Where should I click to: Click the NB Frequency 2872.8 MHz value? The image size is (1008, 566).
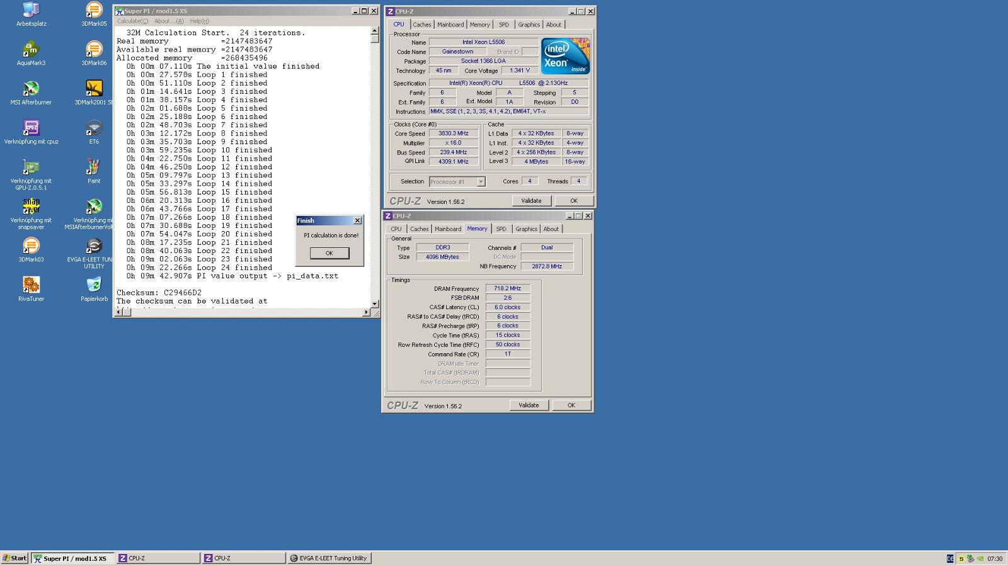tap(547, 266)
